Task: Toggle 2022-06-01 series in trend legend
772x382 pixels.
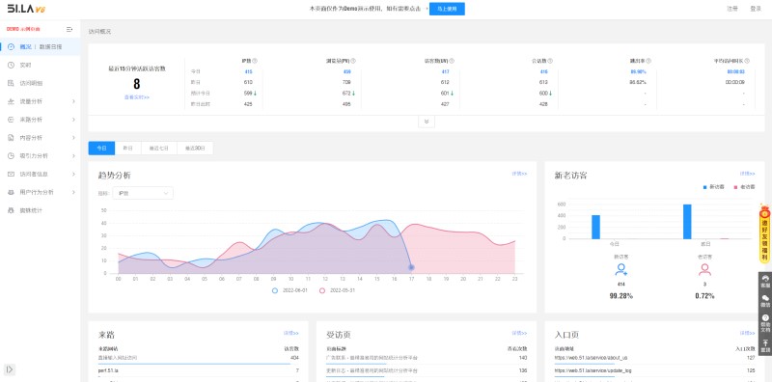Action: click(289, 290)
